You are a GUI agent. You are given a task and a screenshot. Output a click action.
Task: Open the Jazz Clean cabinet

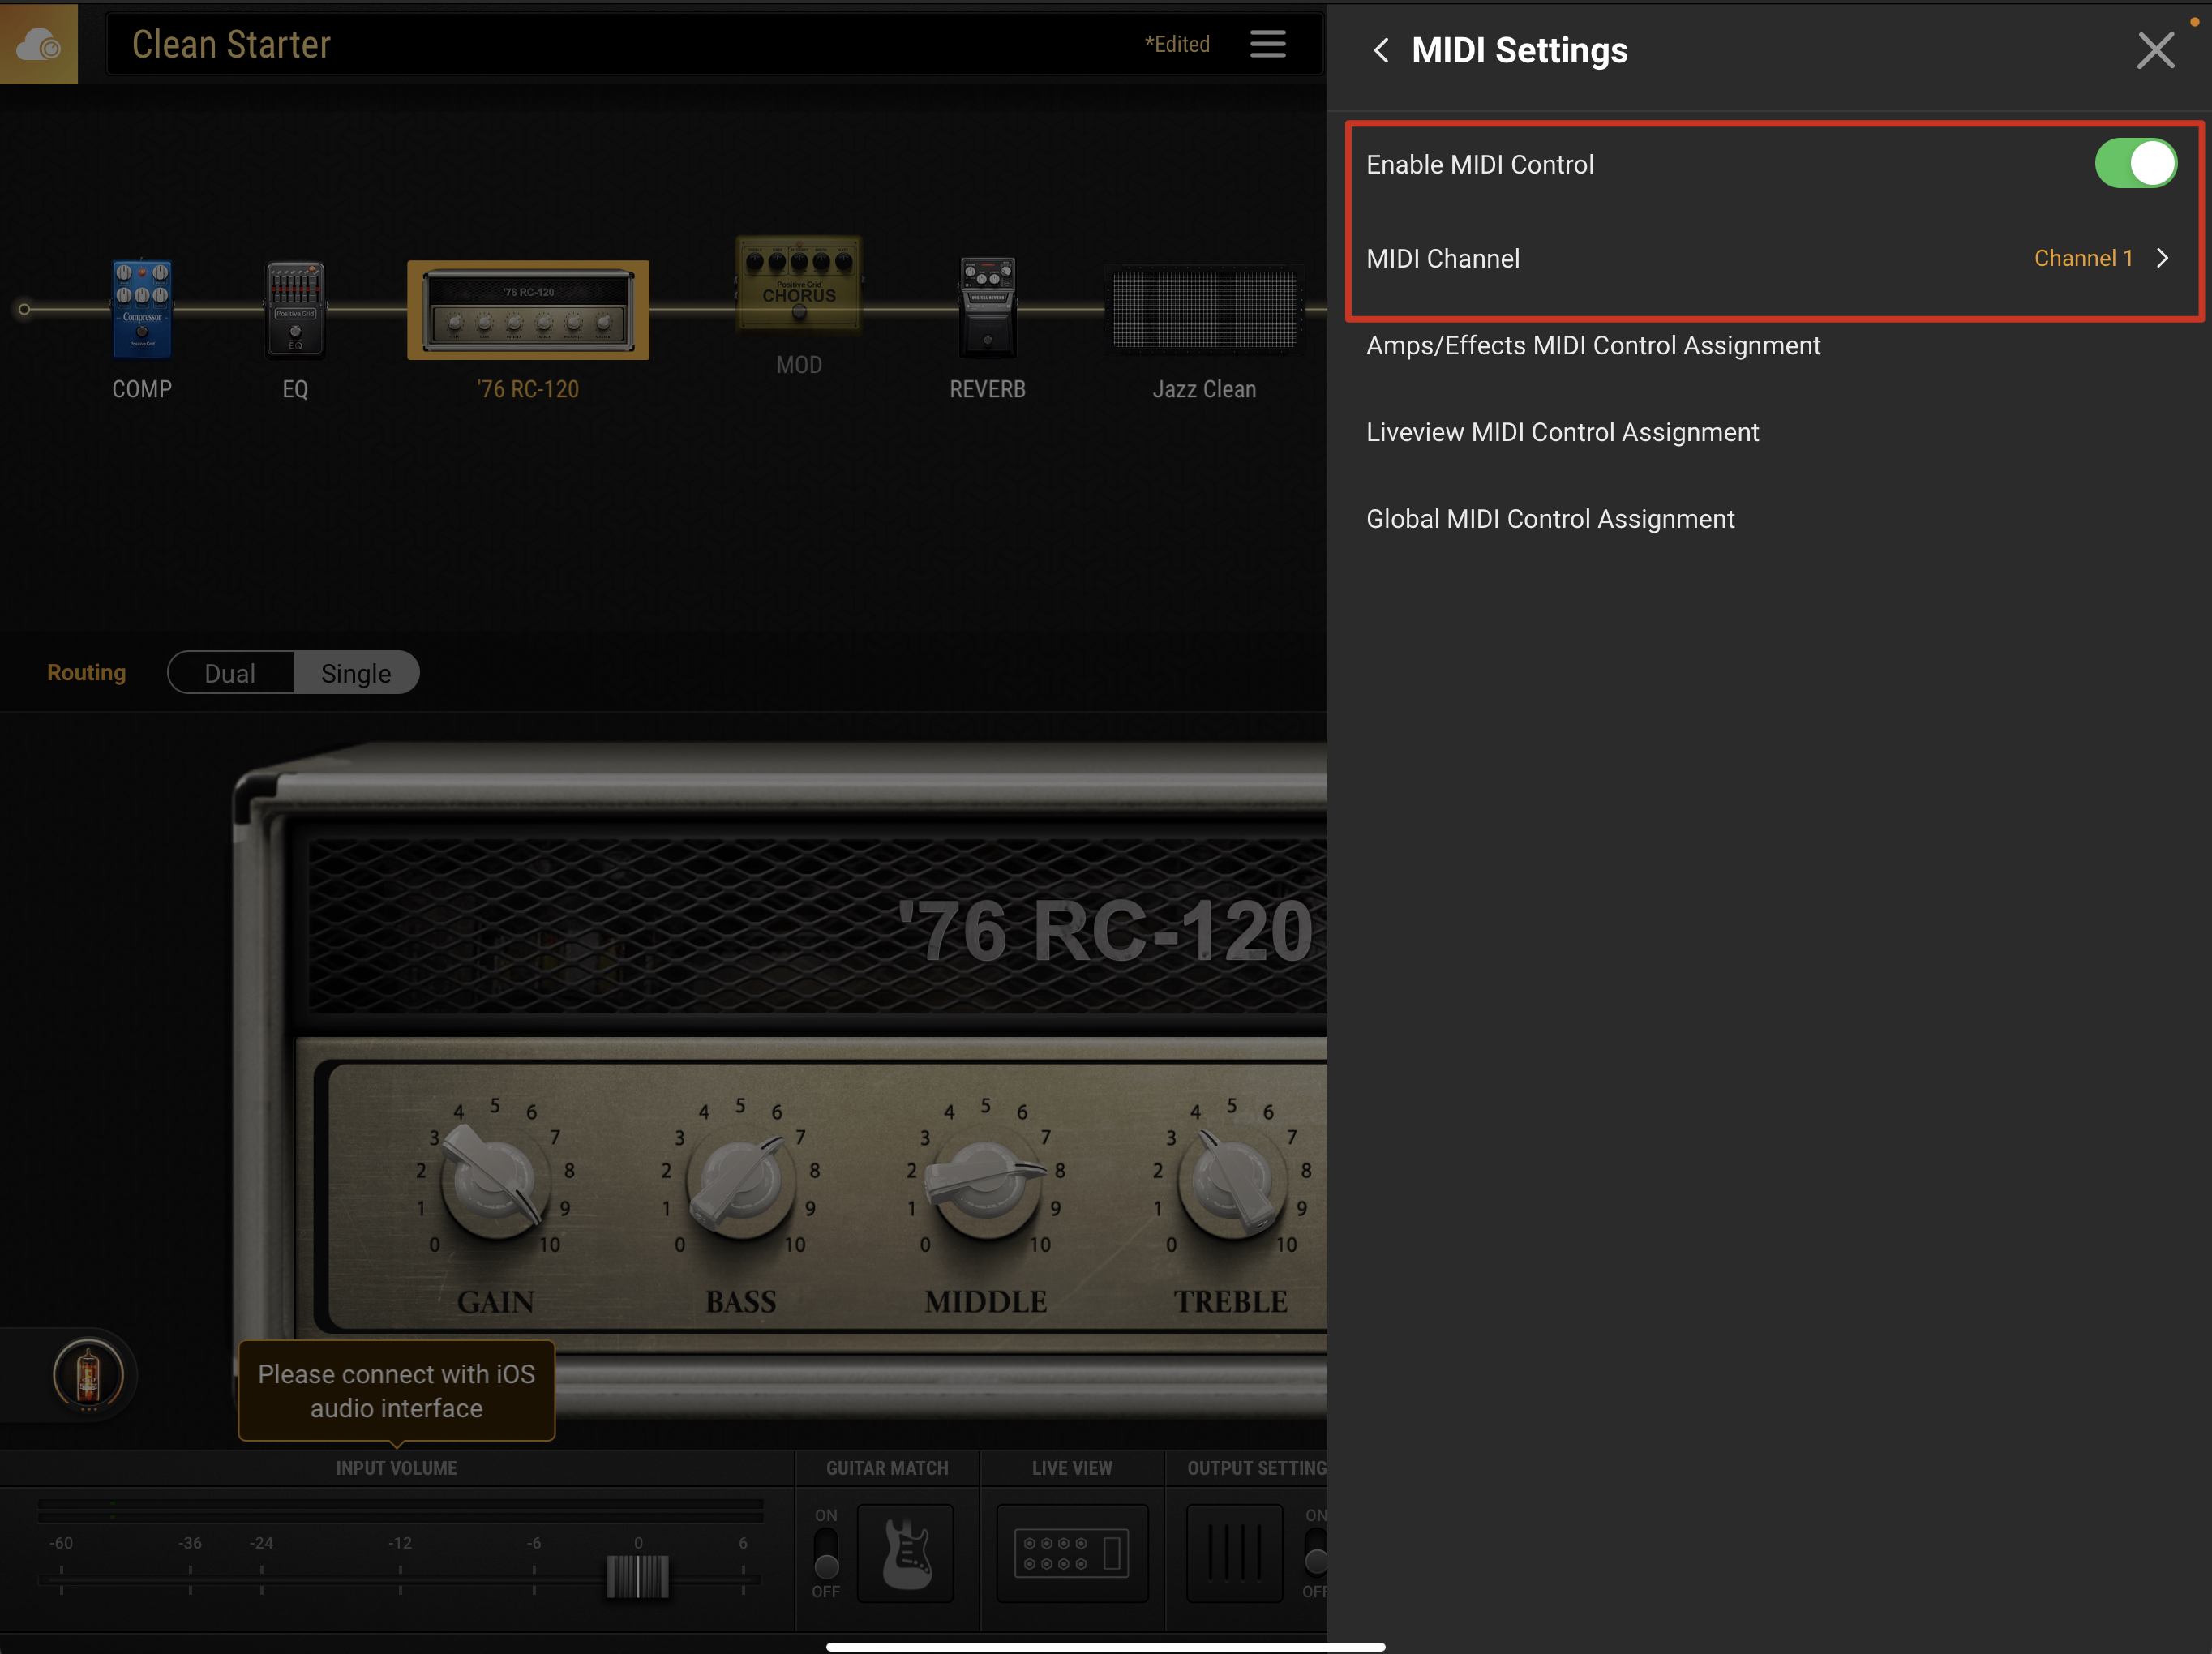[1203, 310]
